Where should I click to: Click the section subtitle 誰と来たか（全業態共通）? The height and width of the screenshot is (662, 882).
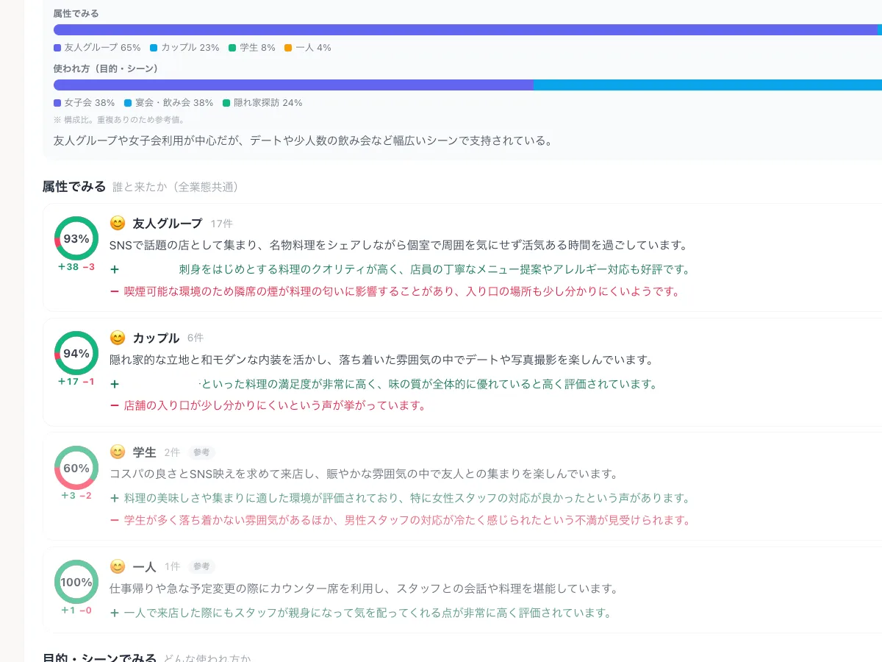coord(176,188)
